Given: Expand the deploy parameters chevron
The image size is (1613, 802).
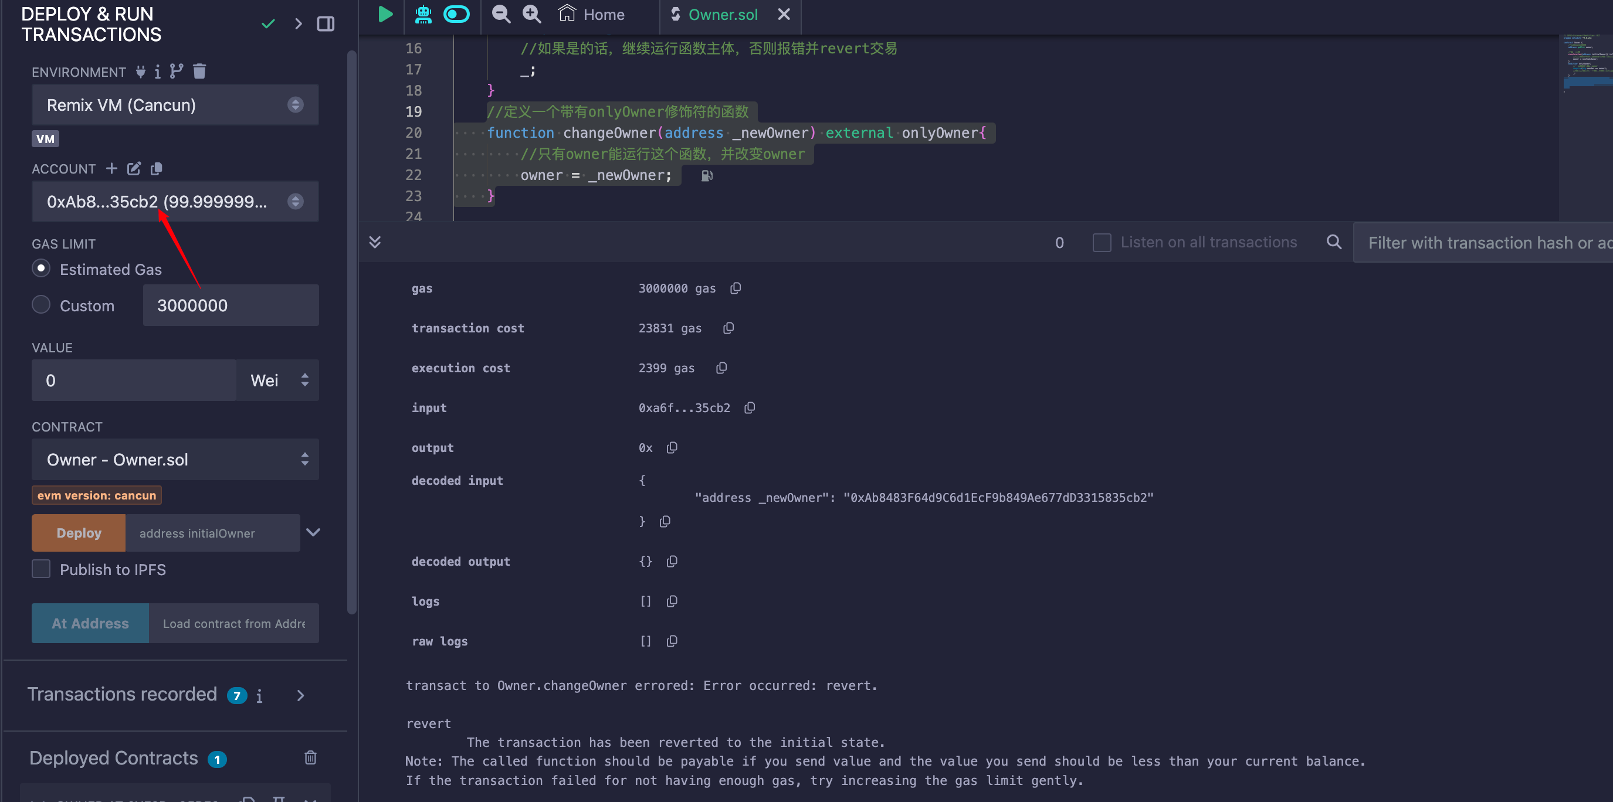Looking at the screenshot, I should [x=313, y=532].
